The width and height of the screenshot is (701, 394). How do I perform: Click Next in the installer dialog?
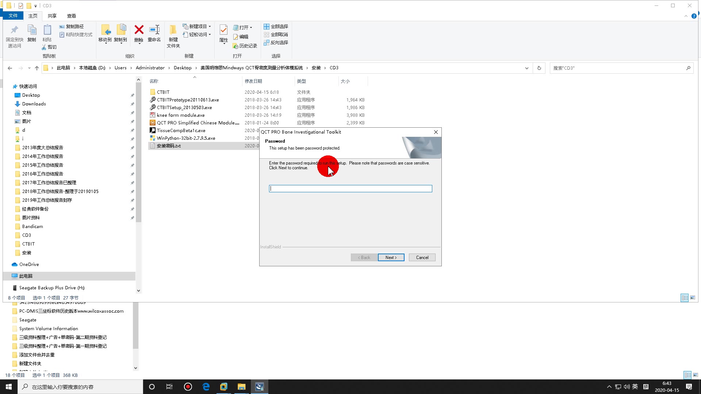(391, 257)
